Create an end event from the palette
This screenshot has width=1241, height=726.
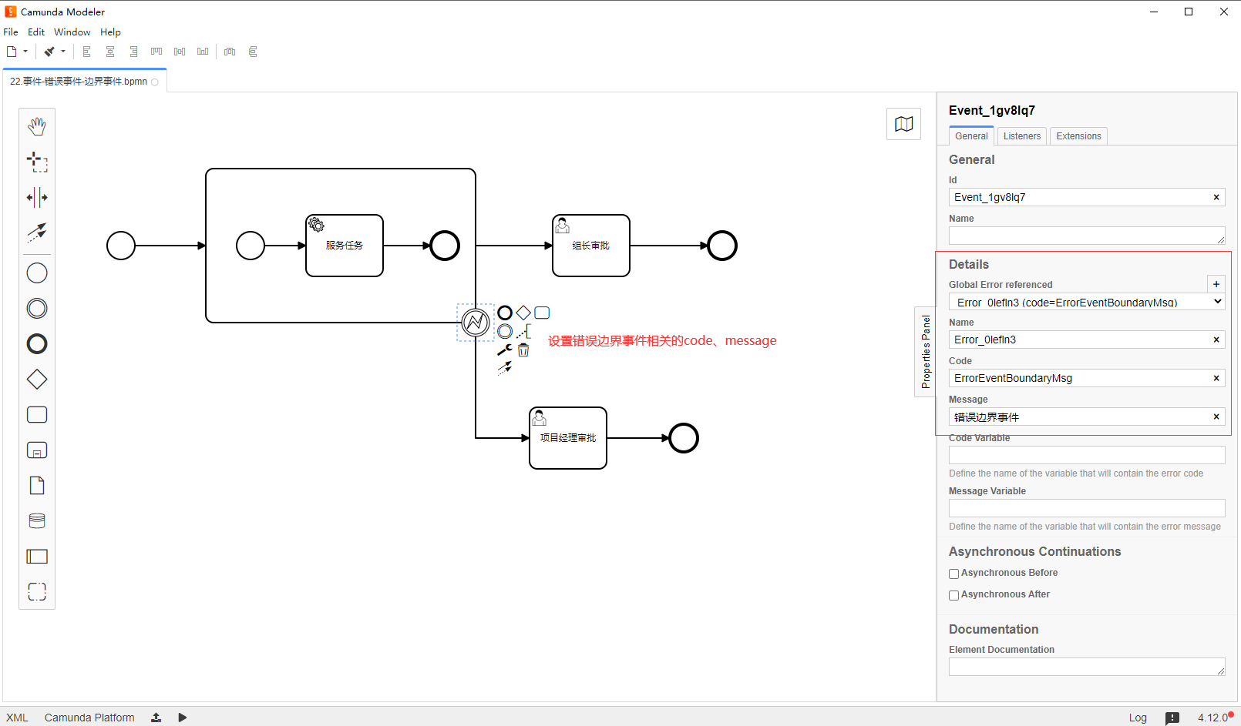pos(37,344)
